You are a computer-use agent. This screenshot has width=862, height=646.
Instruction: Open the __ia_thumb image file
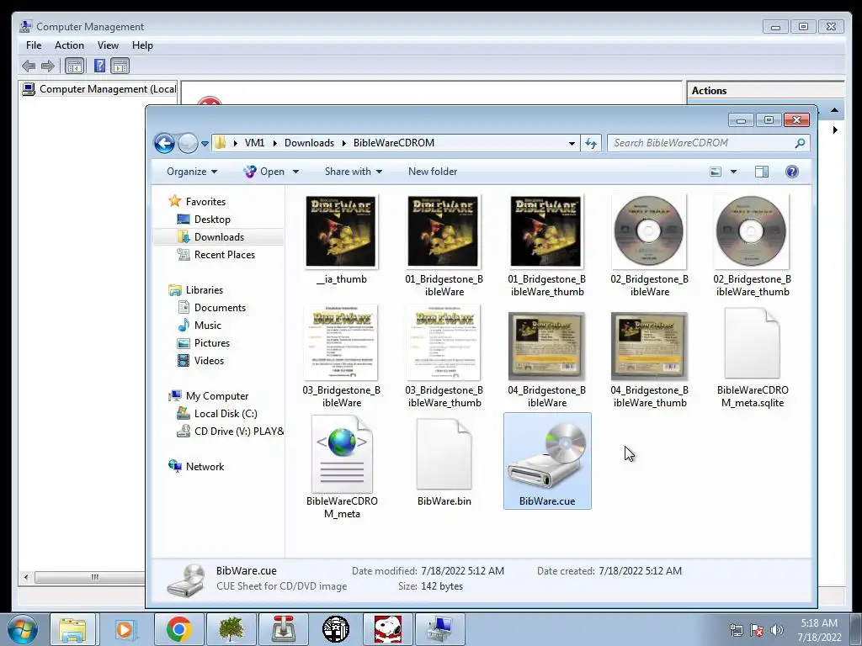point(342,240)
